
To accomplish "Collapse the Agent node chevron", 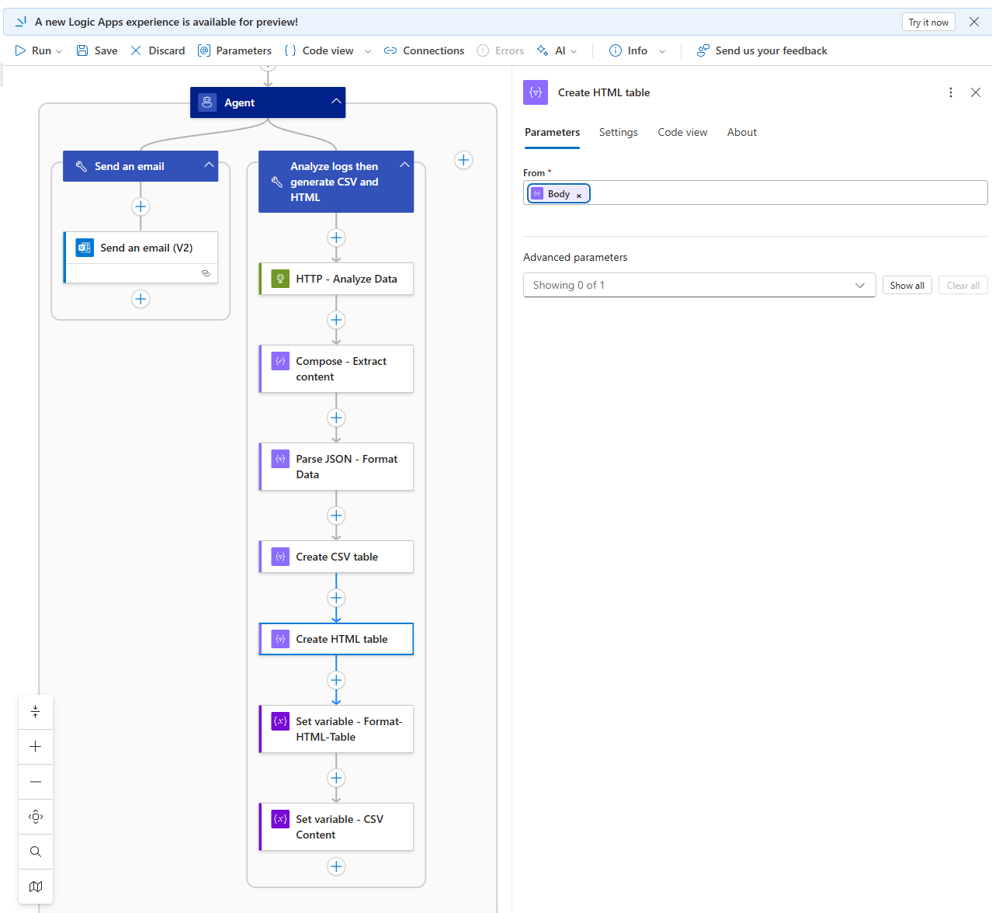I will pos(336,102).
